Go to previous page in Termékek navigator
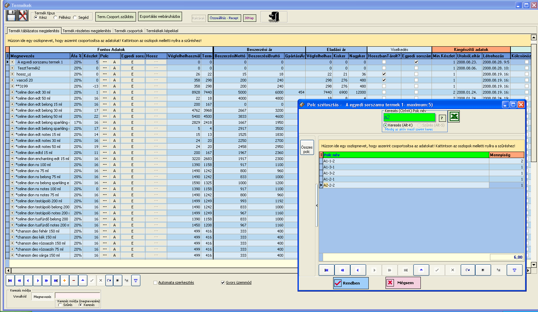This screenshot has height=312, width=538. point(19,280)
